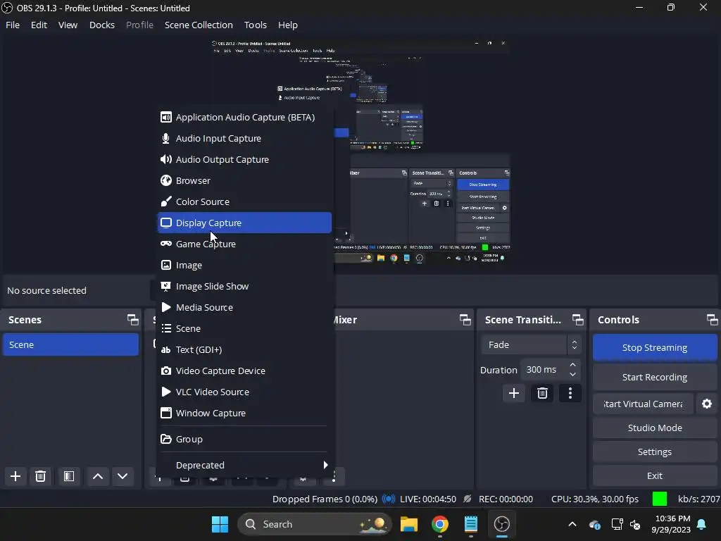Viewport: 721px width, 541px height.
Task: Open File Explorer from taskbar
Action: coord(409,524)
